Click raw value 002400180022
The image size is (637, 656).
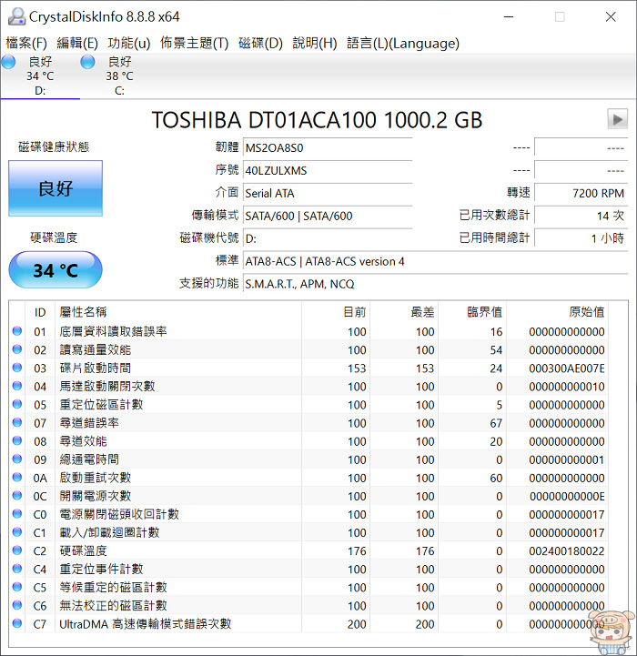(x=567, y=551)
